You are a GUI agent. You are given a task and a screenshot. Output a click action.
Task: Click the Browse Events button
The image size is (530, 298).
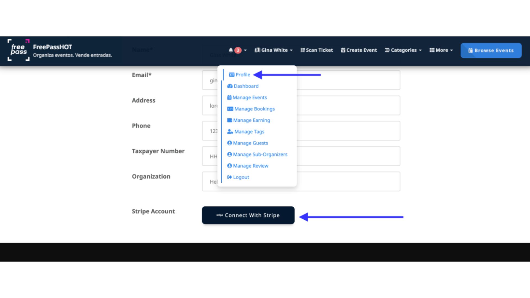(x=491, y=50)
